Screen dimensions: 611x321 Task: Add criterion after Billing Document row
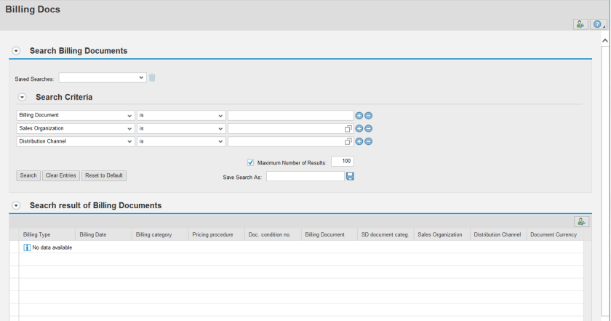point(359,116)
